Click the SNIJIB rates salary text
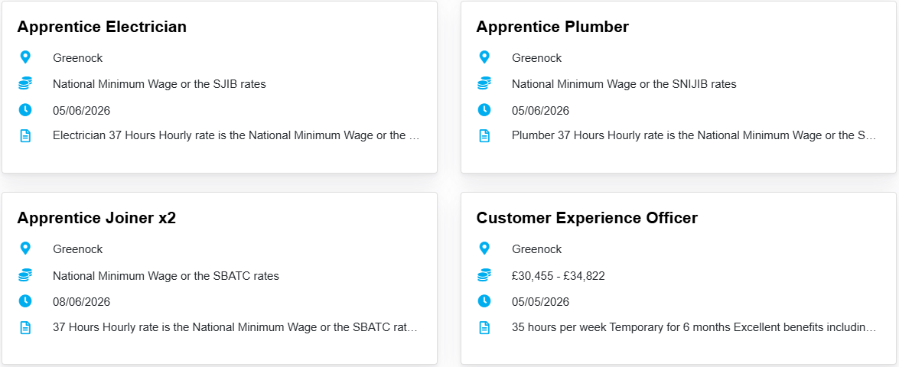Image resolution: width=899 pixels, height=367 pixels. tap(624, 84)
